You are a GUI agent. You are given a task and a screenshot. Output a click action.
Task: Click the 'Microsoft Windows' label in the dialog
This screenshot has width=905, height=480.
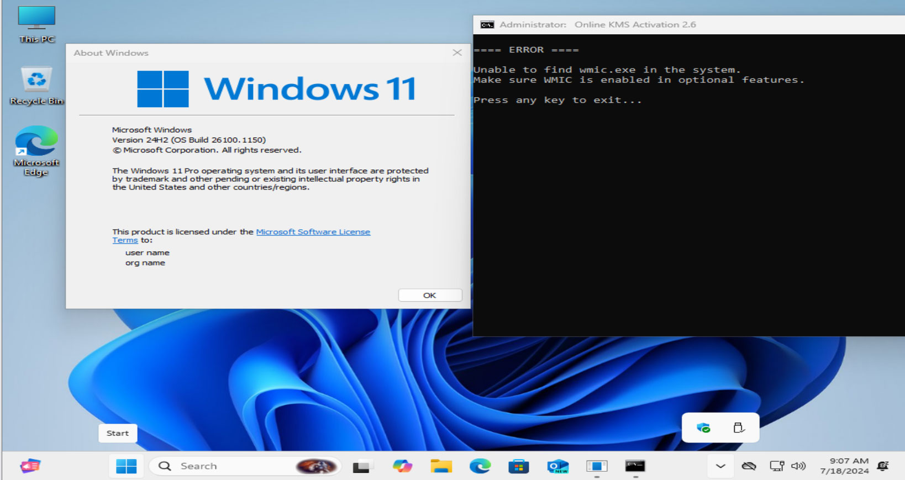152,130
